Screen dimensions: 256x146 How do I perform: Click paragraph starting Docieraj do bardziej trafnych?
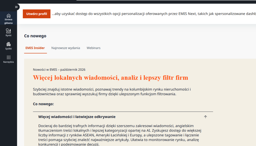click(120, 135)
